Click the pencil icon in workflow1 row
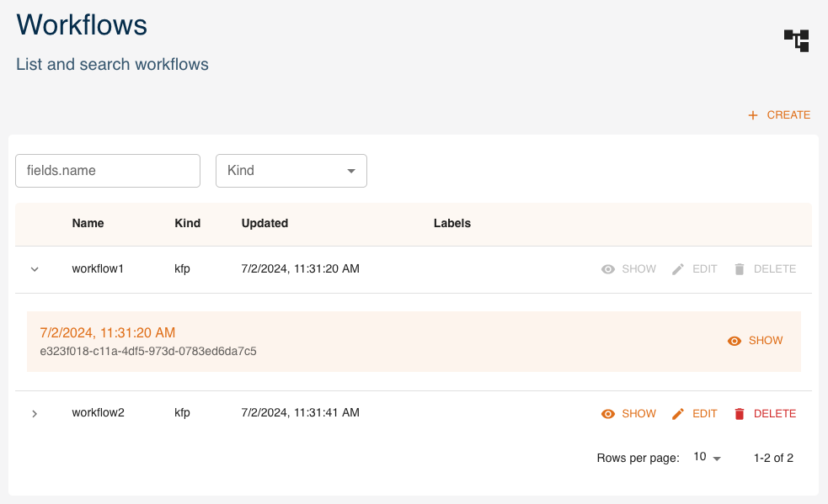This screenshot has width=828, height=504. pos(678,269)
